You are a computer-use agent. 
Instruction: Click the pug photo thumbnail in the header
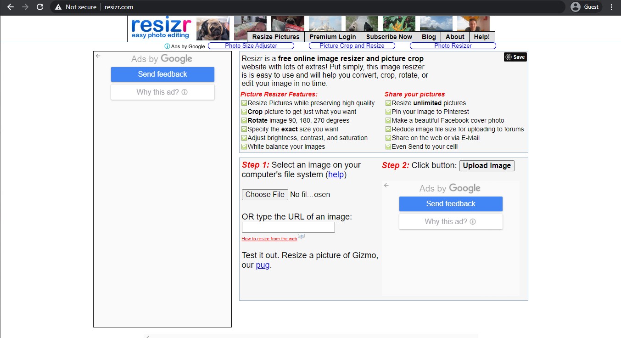point(213,28)
